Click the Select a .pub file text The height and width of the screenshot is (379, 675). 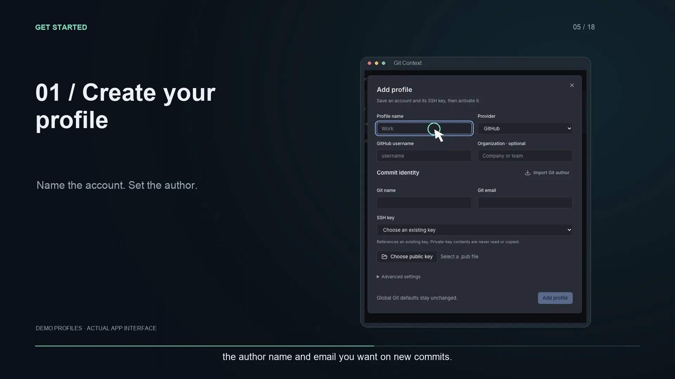tap(459, 257)
